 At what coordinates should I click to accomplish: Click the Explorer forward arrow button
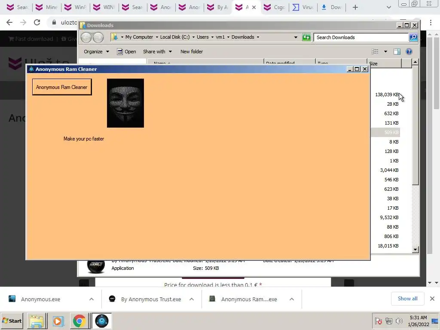point(98,37)
